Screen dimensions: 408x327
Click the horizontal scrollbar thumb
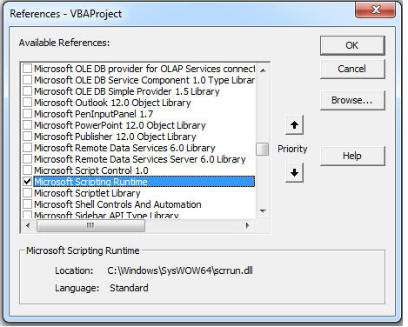pos(90,225)
